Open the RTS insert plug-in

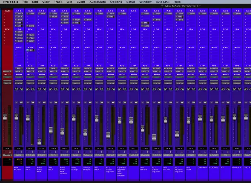66,17
